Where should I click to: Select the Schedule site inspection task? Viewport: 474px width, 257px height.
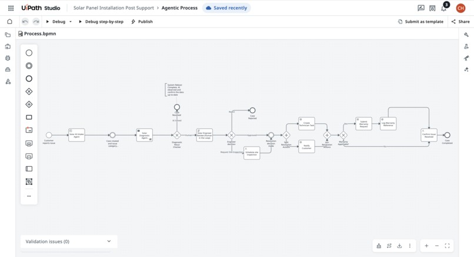(x=252, y=153)
